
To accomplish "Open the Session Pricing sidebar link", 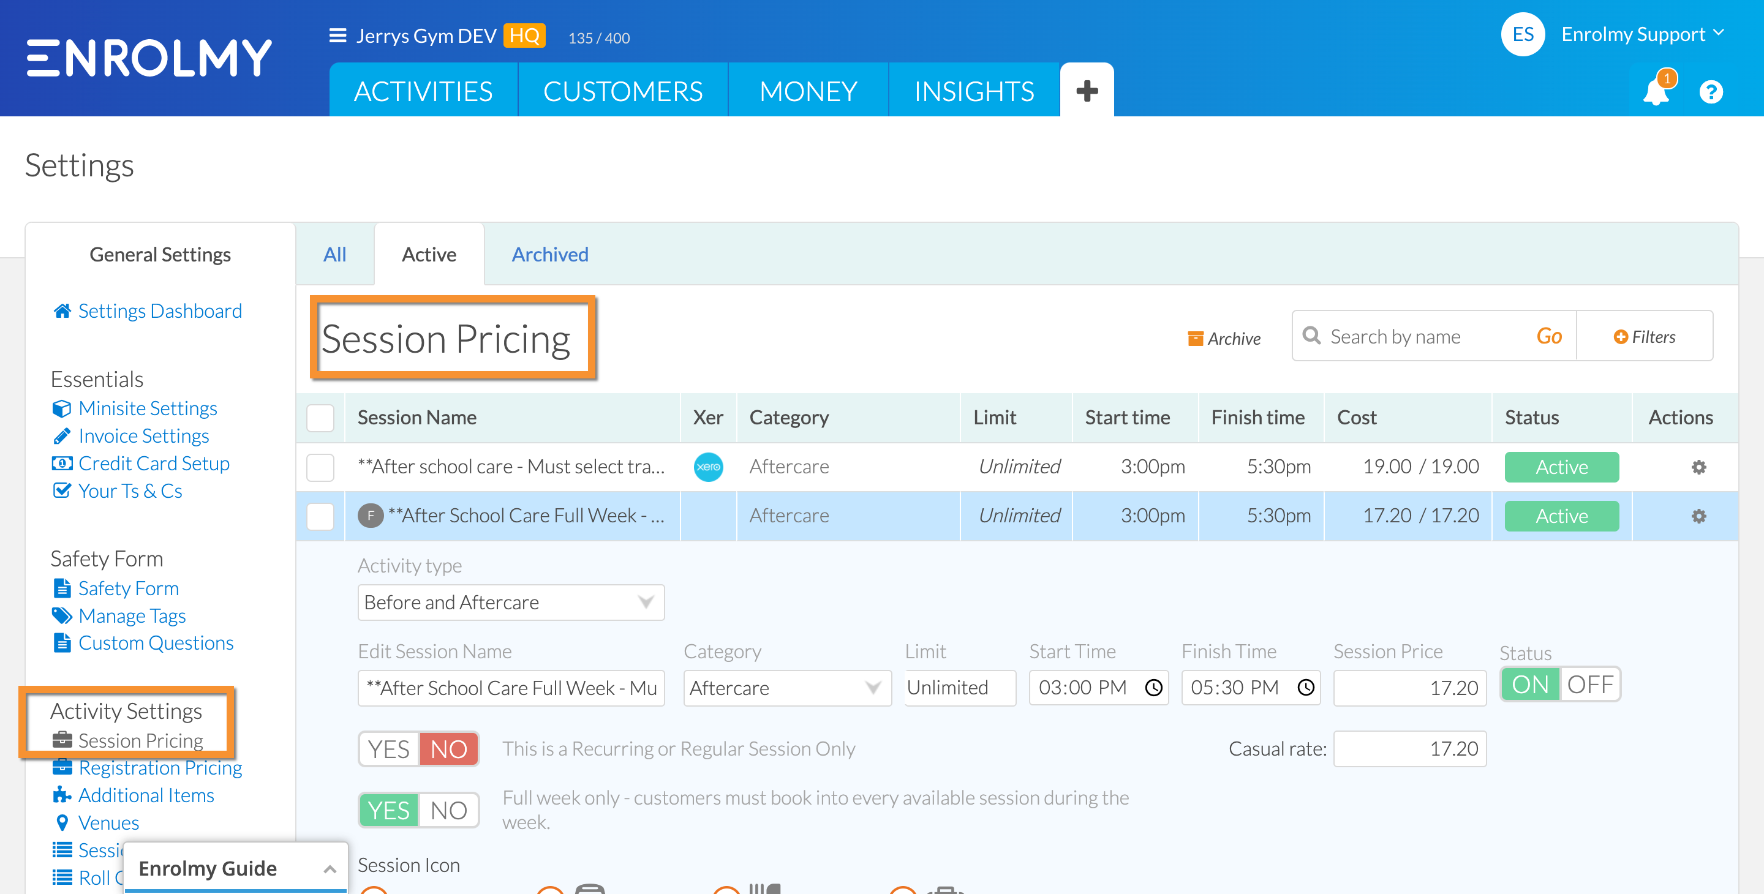I will (140, 740).
